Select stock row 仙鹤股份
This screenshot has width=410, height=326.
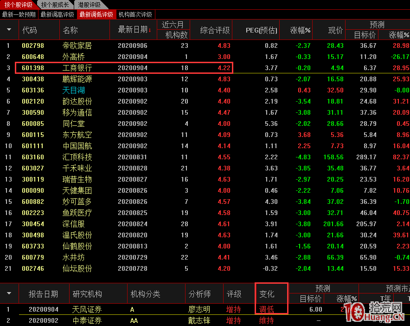[x=205, y=246]
